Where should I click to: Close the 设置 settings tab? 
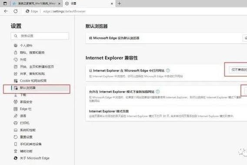click(112, 3)
